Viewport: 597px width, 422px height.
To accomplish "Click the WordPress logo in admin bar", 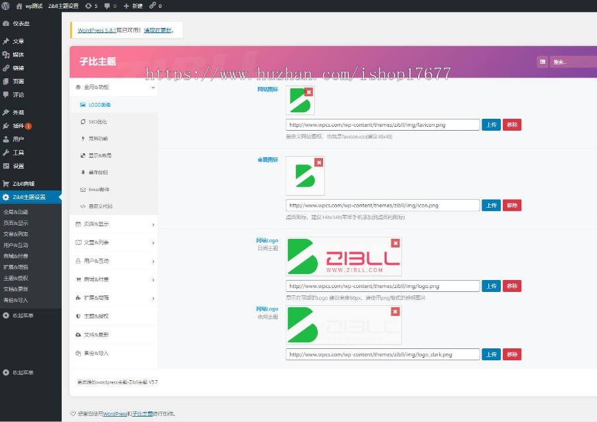I will [x=6, y=6].
